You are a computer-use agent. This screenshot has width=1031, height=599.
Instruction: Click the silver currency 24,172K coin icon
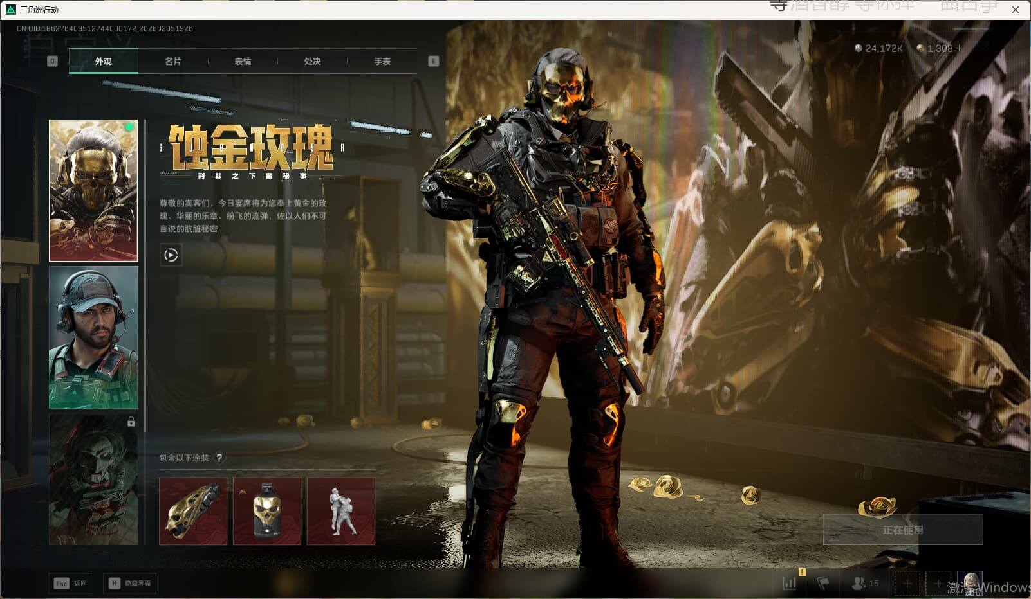tap(858, 48)
